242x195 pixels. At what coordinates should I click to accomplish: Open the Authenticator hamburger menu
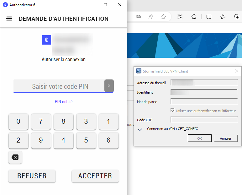click(x=9, y=19)
